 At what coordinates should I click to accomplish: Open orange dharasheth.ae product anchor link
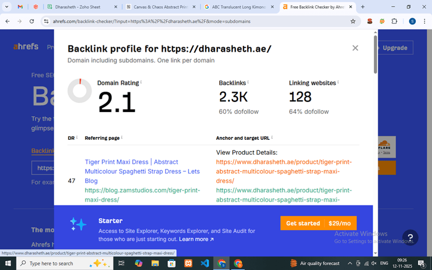pos(284,171)
